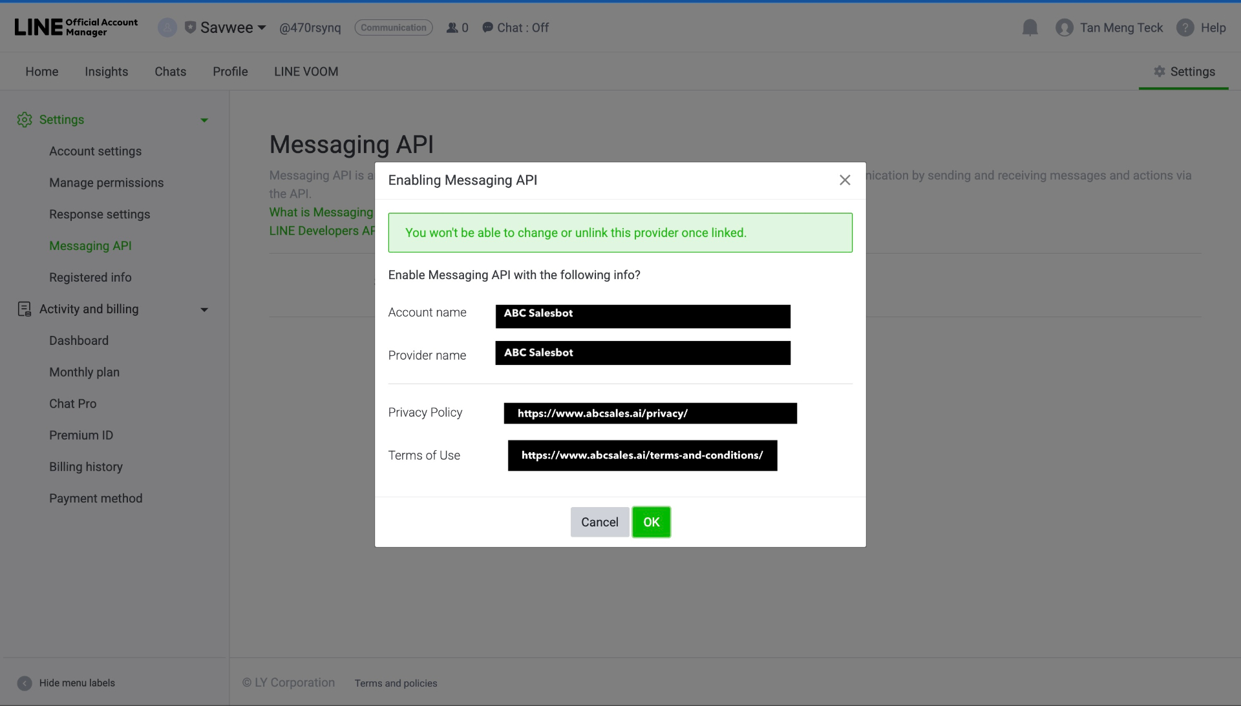The width and height of the screenshot is (1241, 706).
Task: Open Premium ID
Action: (81, 435)
